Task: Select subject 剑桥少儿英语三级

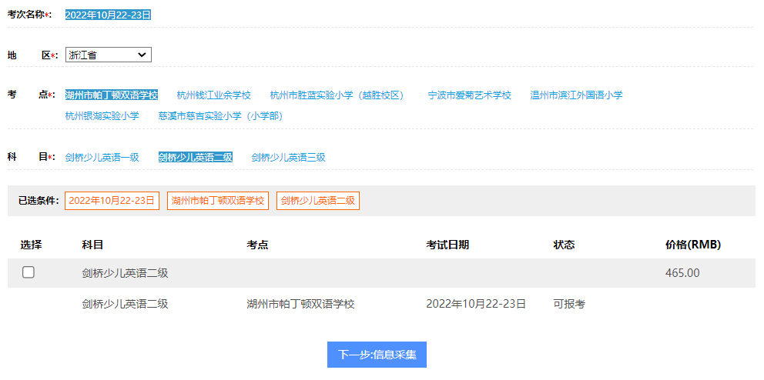Action: click(289, 157)
